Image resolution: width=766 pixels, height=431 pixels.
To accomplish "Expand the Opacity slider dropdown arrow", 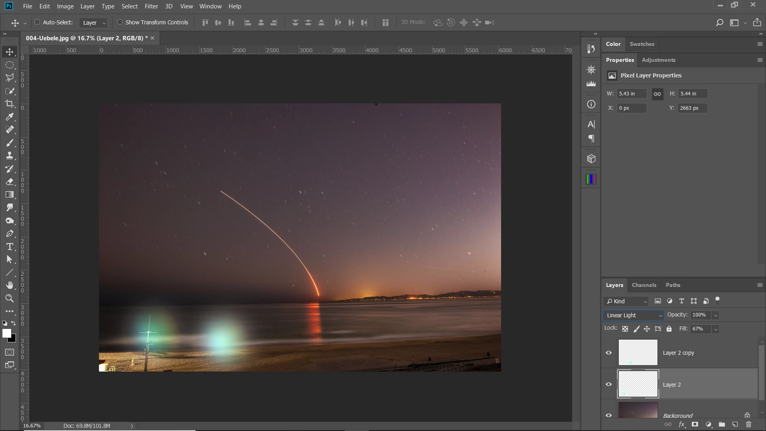I will [x=716, y=315].
